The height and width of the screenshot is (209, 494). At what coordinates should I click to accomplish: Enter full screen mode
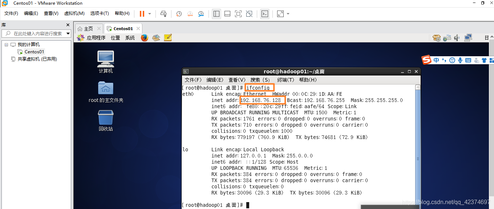click(238, 13)
